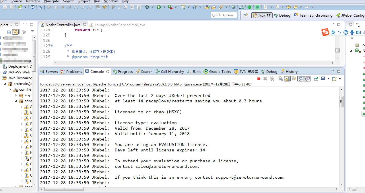Open the Help menu
Screen dimensions: 365x193
pos(125,1)
